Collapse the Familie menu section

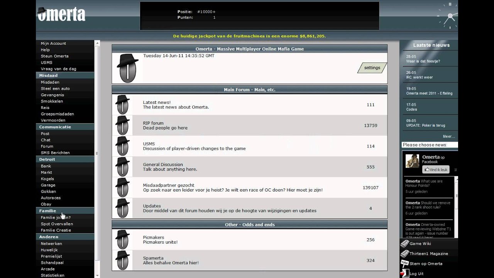point(65,211)
